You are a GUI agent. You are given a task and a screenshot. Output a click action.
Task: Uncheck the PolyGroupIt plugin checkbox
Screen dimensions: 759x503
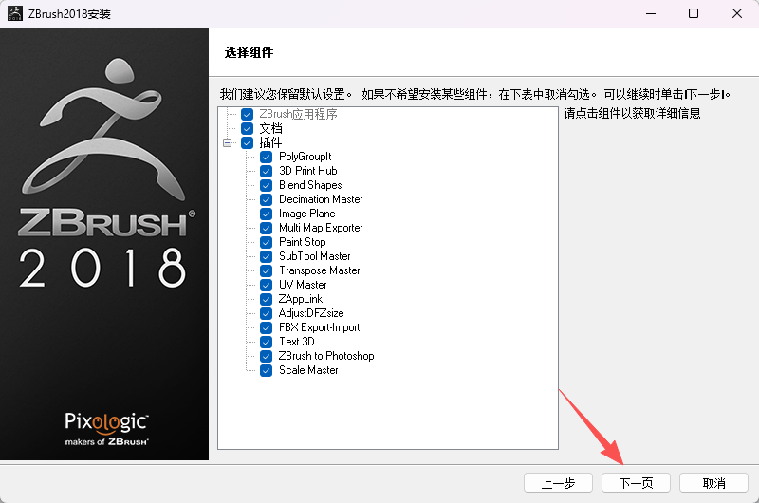point(267,157)
